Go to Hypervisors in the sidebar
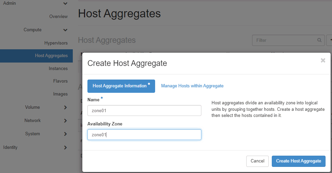The image size is (332, 173). 56,43
